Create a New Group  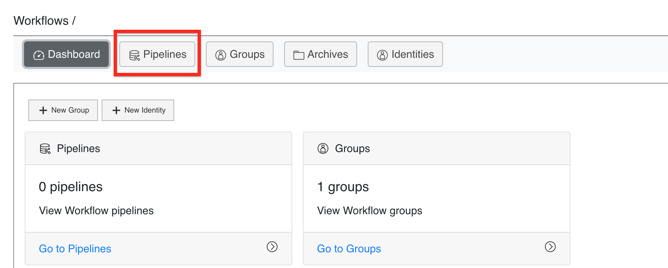coord(63,110)
